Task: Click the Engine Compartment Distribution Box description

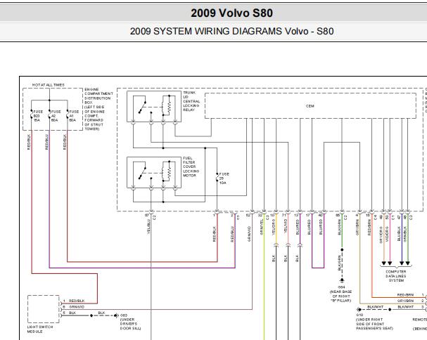Action: (x=98, y=109)
